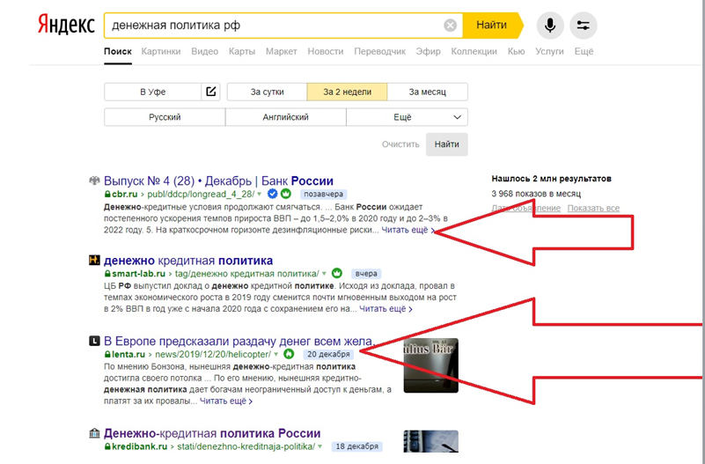Click the cbr.ru domain link
The image size is (705, 464).
pos(125,195)
